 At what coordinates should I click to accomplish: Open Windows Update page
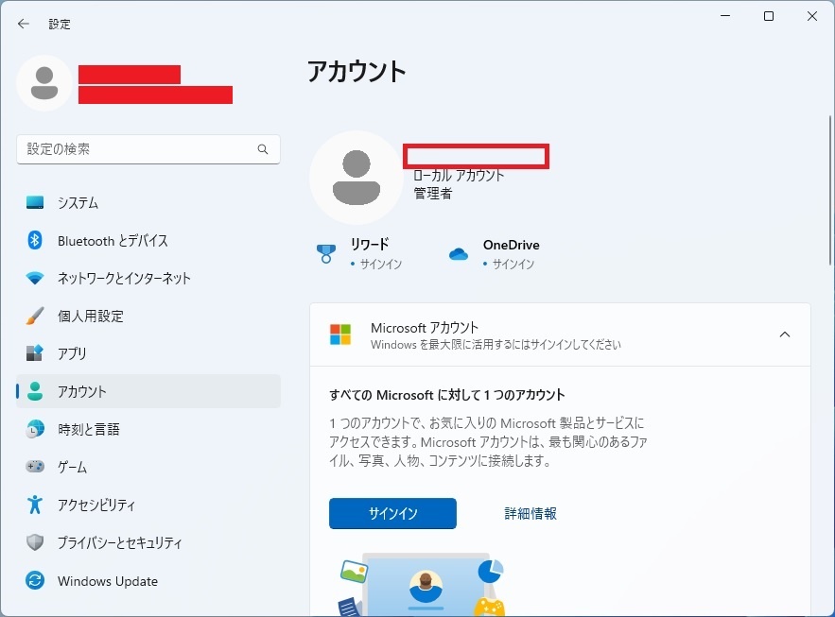(148, 580)
